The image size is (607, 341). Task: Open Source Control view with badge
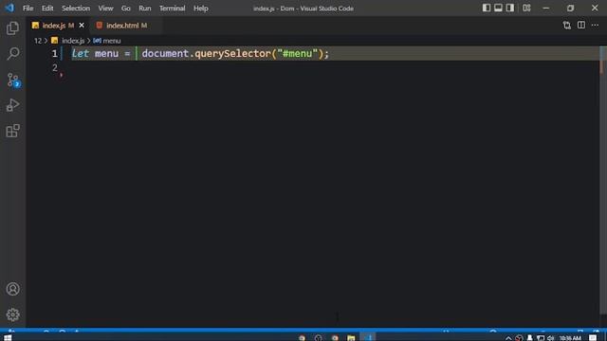(x=13, y=80)
